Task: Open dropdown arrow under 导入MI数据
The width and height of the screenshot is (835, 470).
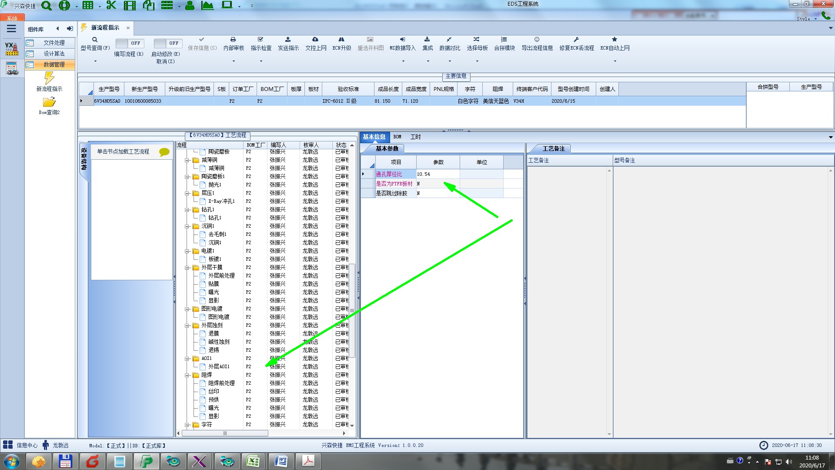Action: (403, 61)
